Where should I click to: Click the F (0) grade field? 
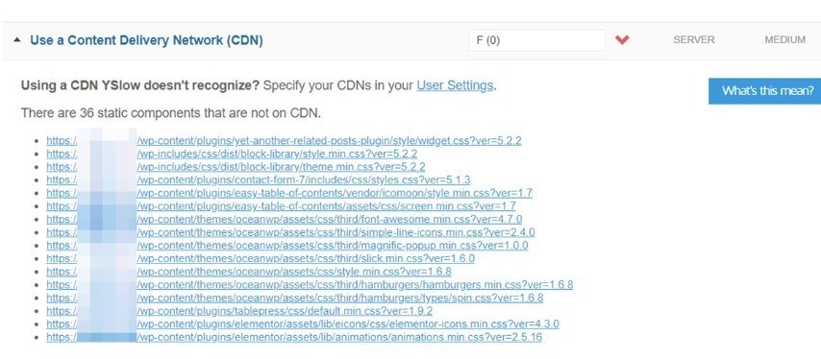536,40
